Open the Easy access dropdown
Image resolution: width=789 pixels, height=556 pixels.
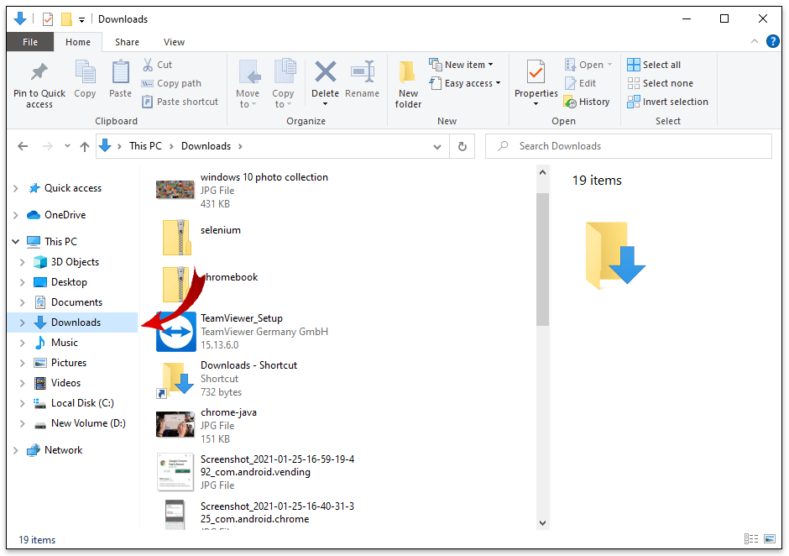pyautogui.click(x=465, y=83)
